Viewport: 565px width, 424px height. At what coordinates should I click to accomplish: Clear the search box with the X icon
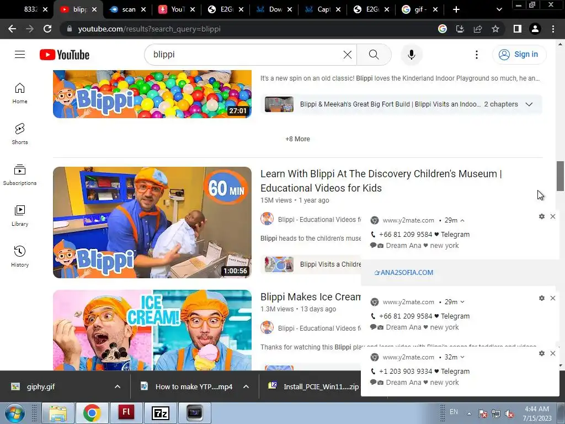348,55
